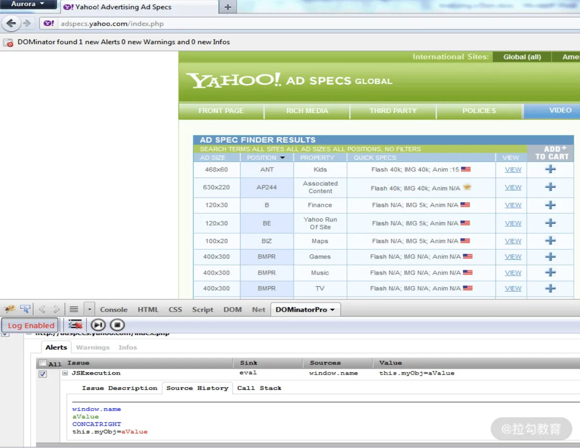Open the RICH MEDIA navigation item

coord(307,110)
